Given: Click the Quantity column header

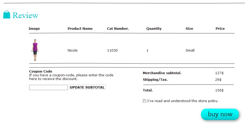Looking at the screenshot, I should pyautogui.click(x=154, y=29).
